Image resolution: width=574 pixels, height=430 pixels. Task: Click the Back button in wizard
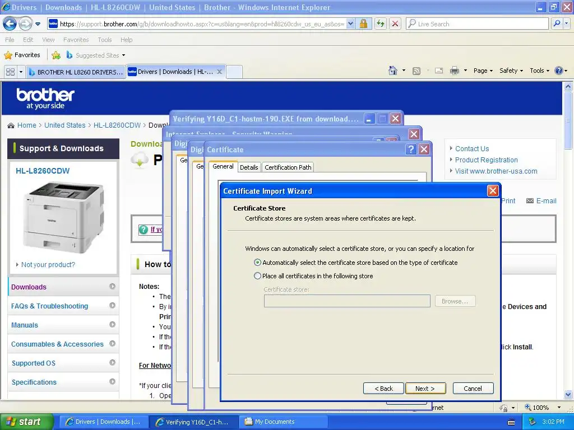(383, 389)
